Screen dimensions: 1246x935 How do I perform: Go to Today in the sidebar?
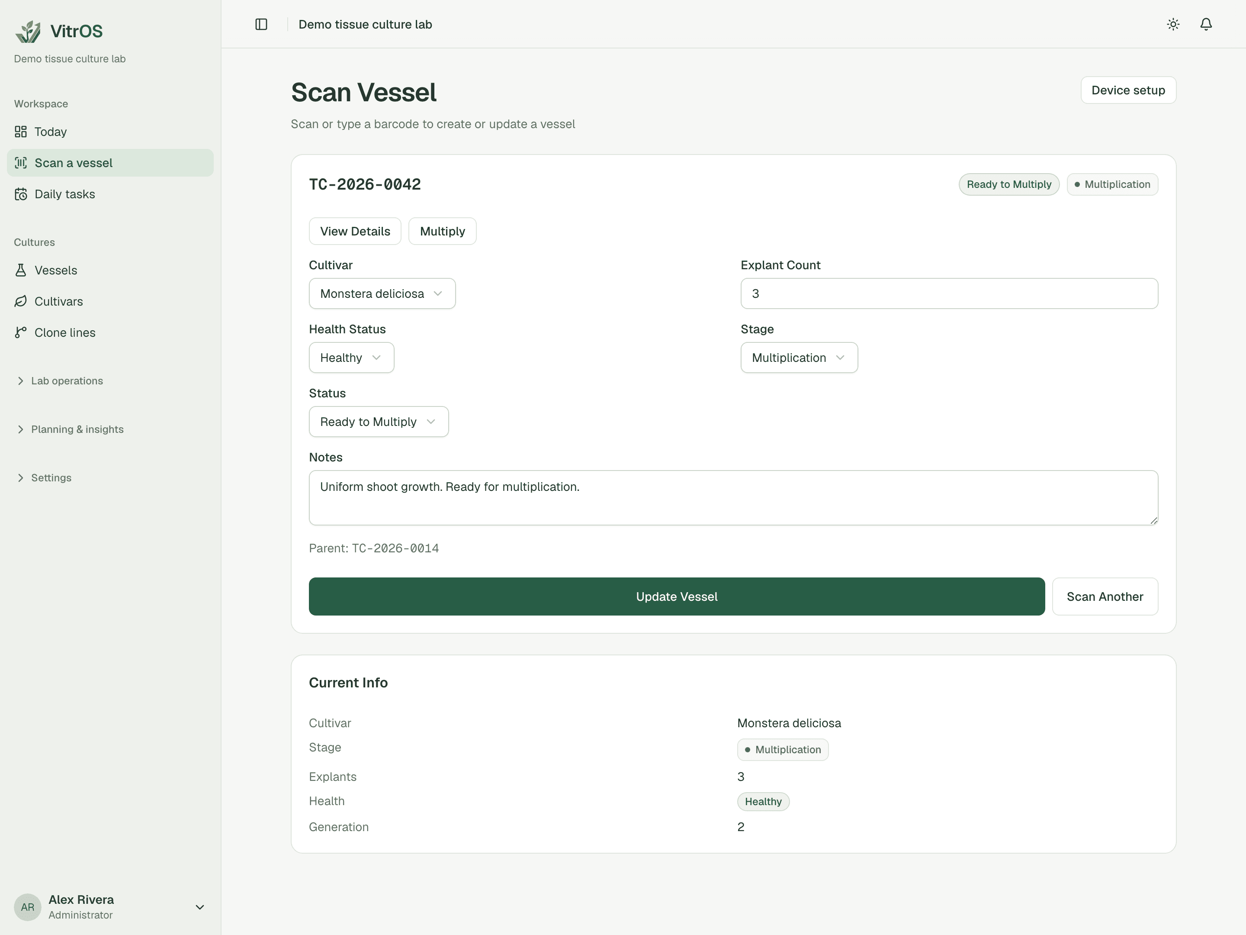(x=110, y=132)
